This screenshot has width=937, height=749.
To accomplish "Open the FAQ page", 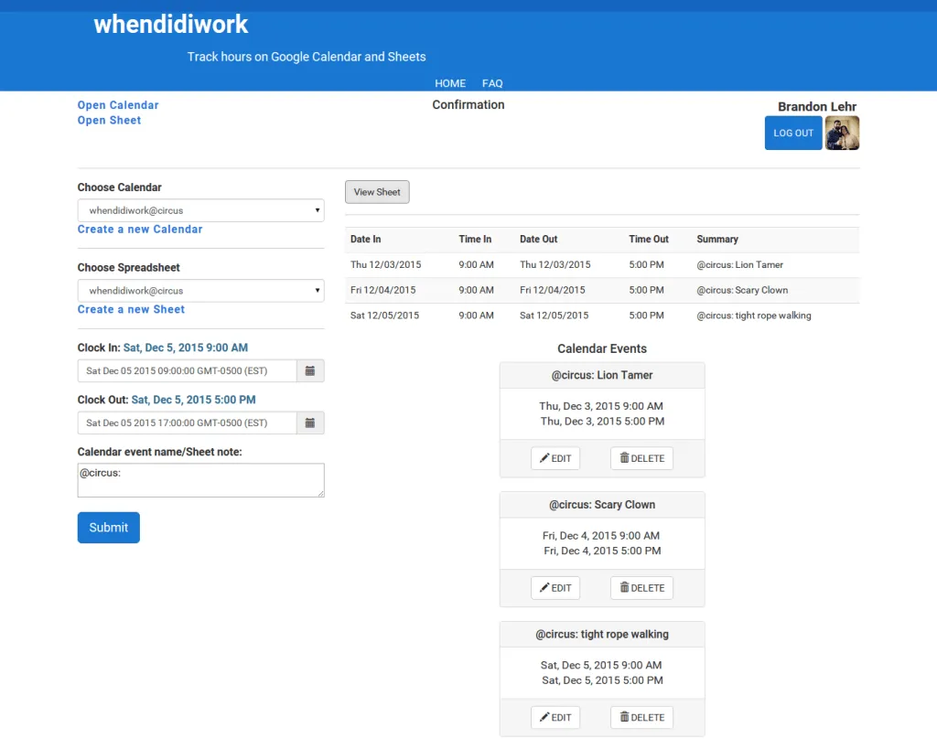I will [x=492, y=83].
